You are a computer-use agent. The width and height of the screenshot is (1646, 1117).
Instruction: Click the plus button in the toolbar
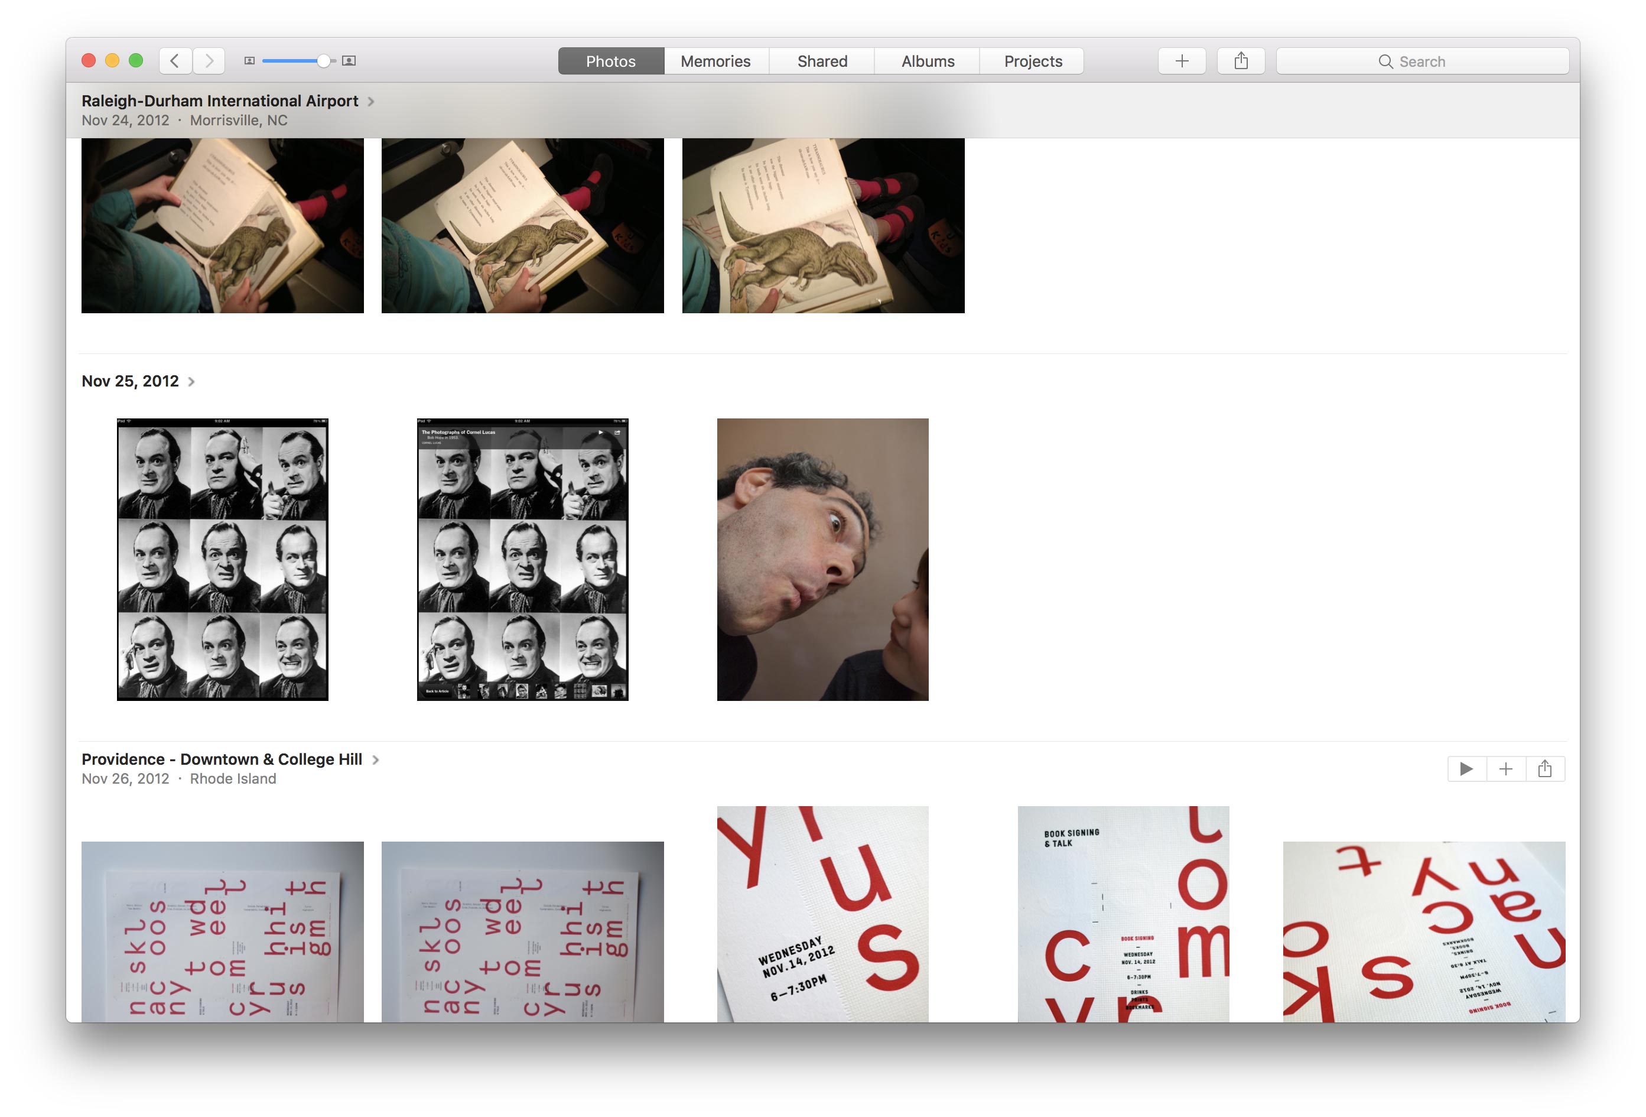click(1182, 61)
